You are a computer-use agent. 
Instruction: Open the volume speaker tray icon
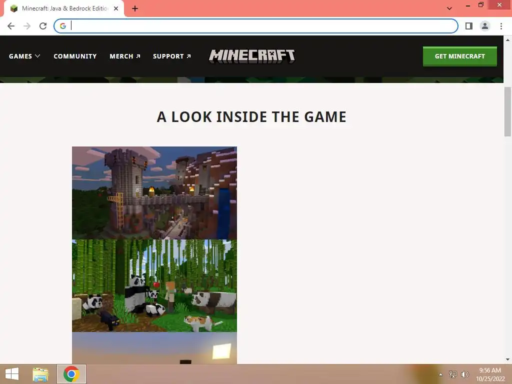[x=464, y=374]
